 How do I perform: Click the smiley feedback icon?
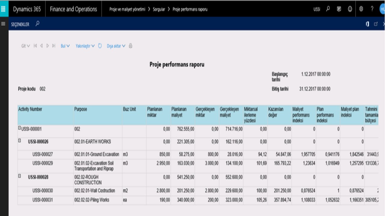point(350,9)
